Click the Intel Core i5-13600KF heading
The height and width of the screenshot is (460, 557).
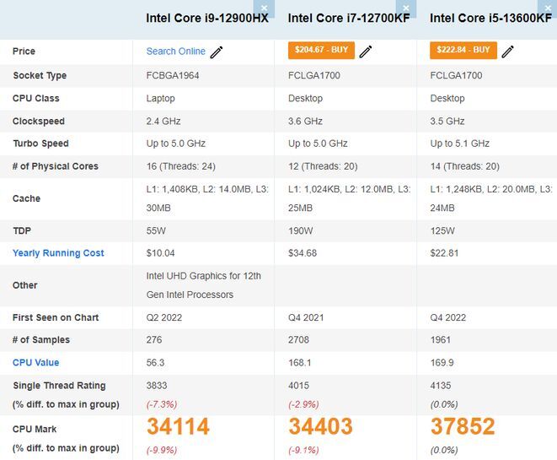pyautogui.click(x=490, y=19)
